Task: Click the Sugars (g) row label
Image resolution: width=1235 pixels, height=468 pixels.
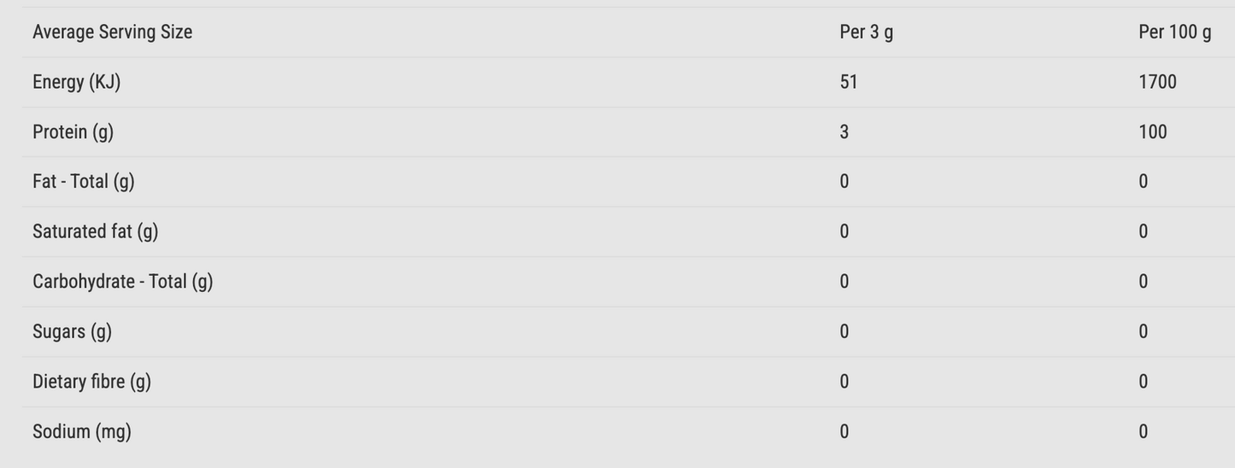Action: (72, 331)
